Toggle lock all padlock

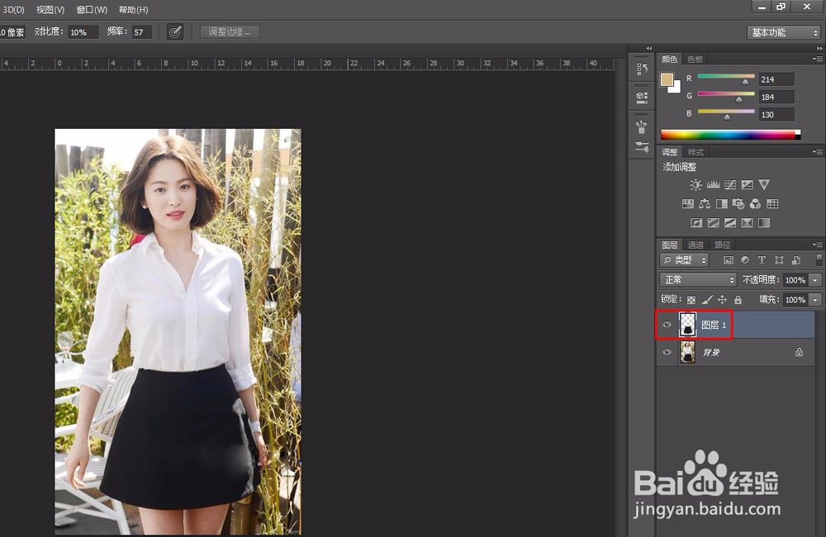point(738,300)
